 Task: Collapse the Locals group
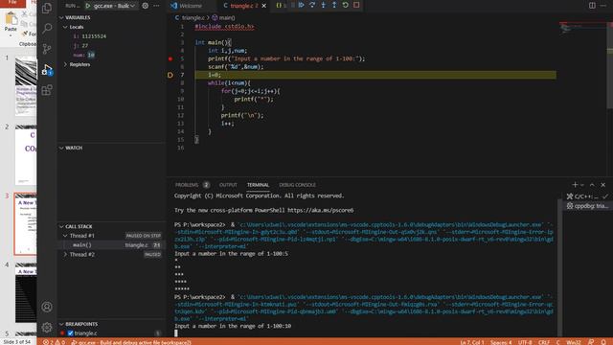(77, 27)
